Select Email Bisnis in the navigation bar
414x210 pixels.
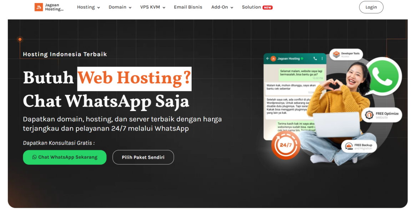pyautogui.click(x=188, y=7)
